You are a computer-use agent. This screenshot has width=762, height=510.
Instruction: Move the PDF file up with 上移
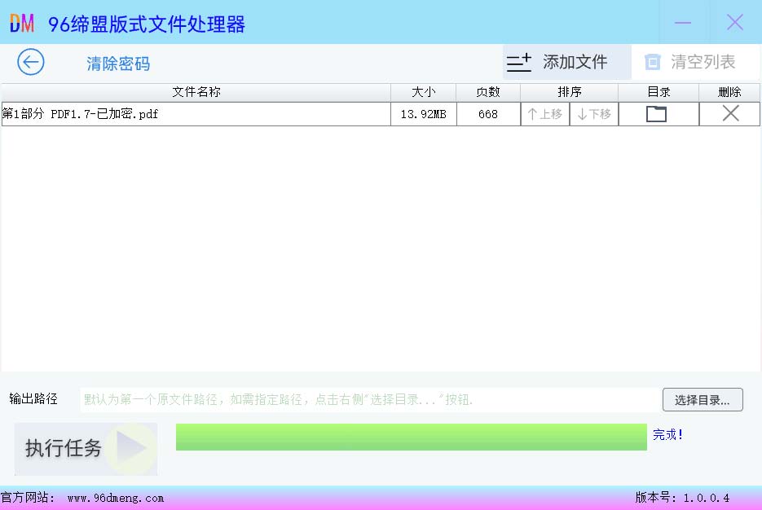coord(545,114)
